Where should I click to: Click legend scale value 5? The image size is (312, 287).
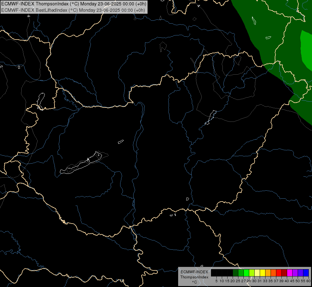[x=216, y=281]
